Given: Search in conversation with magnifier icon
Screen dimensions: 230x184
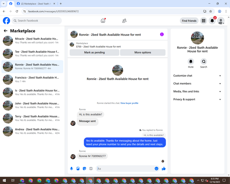Looking at the screenshot, I should (x=204, y=62).
